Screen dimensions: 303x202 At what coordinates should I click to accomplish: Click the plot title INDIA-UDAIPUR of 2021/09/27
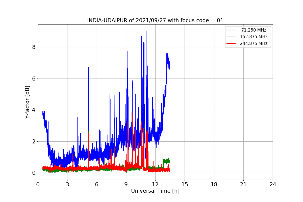pyautogui.click(x=155, y=20)
